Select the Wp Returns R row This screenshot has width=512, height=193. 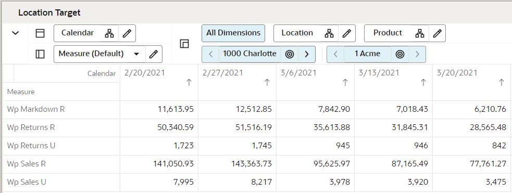(x=61, y=128)
